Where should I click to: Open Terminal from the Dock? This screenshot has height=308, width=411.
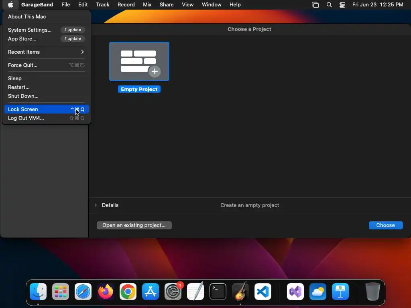pyautogui.click(x=218, y=292)
